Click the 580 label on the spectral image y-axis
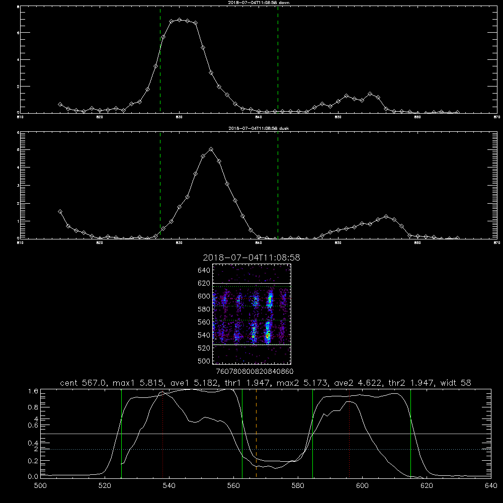Viewport: 503px width, 503px height. point(204,309)
